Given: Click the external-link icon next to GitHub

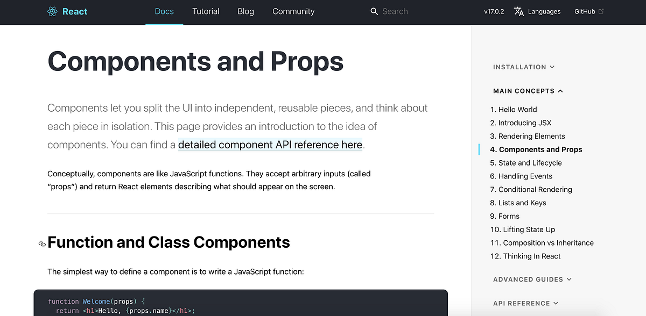Looking at the screenshot, I should point(602,10).
